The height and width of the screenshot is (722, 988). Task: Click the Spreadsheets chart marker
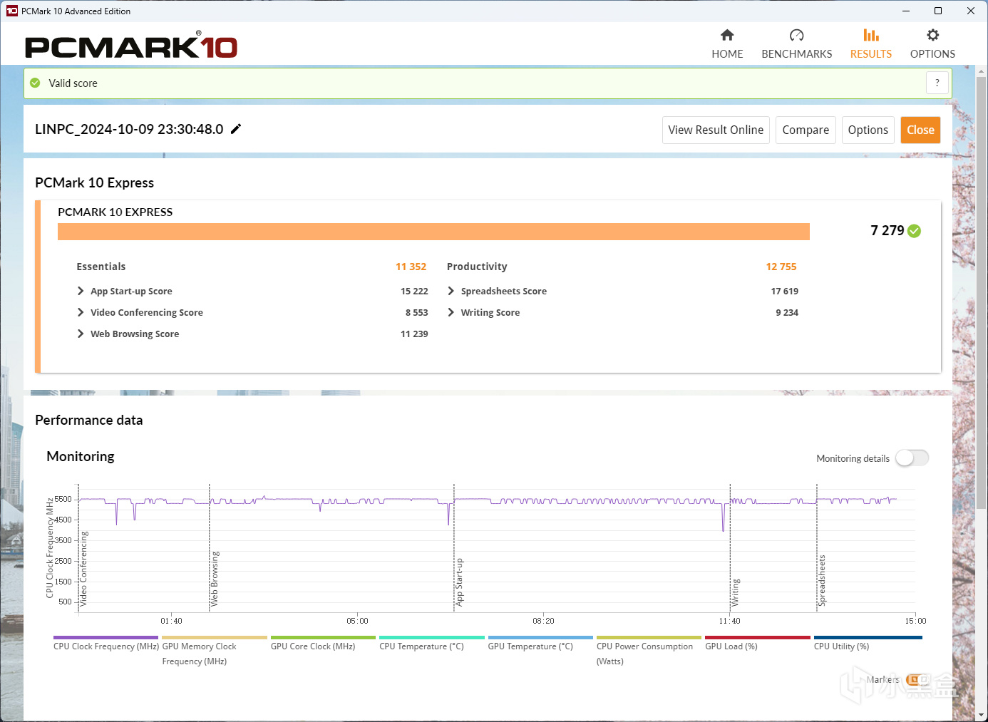[x=822, y=580]
